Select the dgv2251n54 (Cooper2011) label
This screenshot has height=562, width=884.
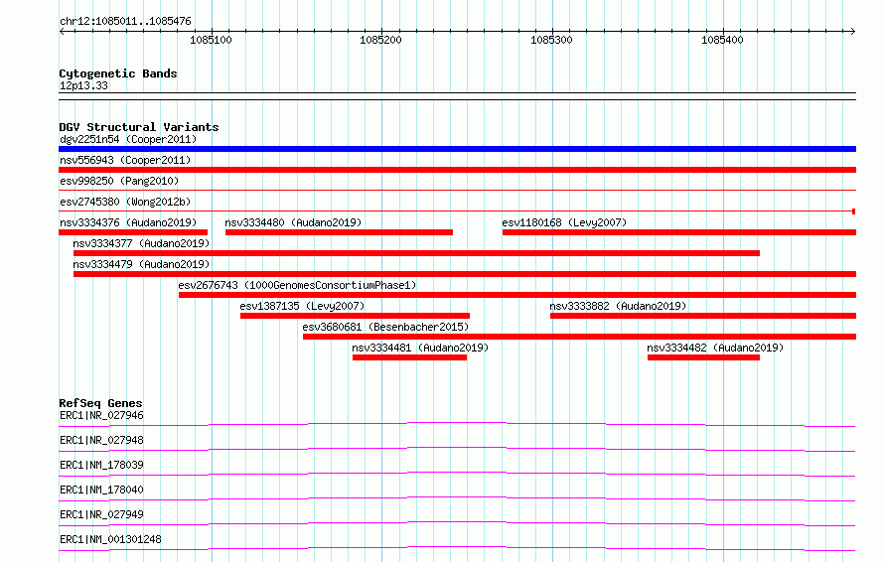point(128,139)
